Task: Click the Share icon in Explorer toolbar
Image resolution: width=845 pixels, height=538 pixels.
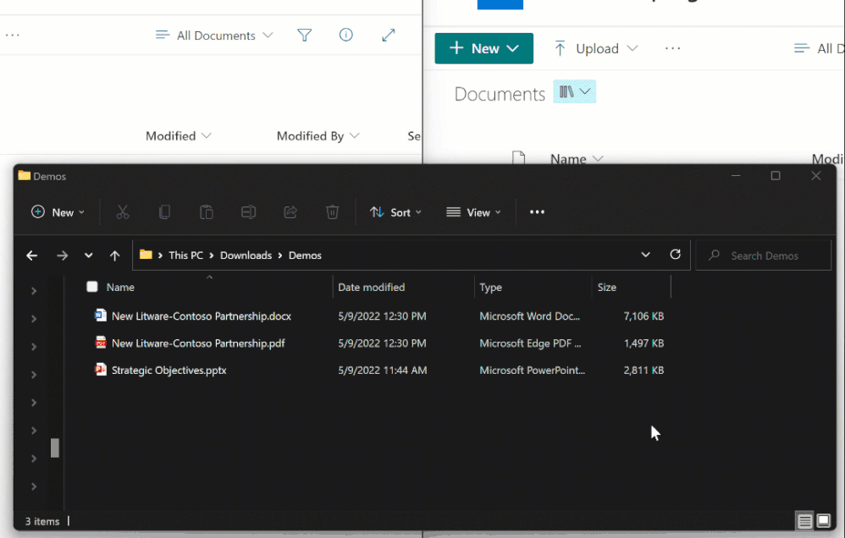Action: click(290, 212)
